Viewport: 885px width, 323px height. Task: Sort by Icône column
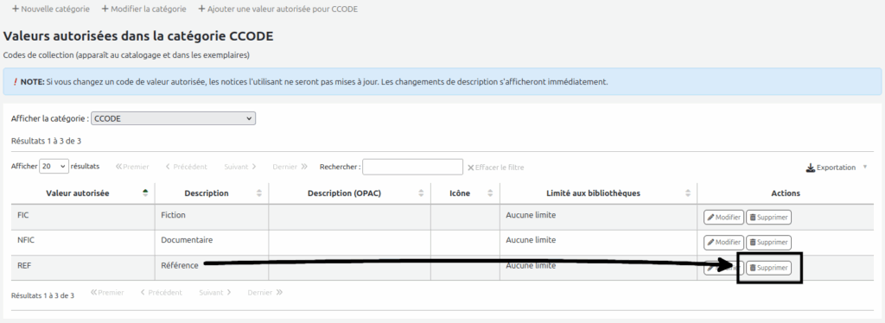[465, 193]
